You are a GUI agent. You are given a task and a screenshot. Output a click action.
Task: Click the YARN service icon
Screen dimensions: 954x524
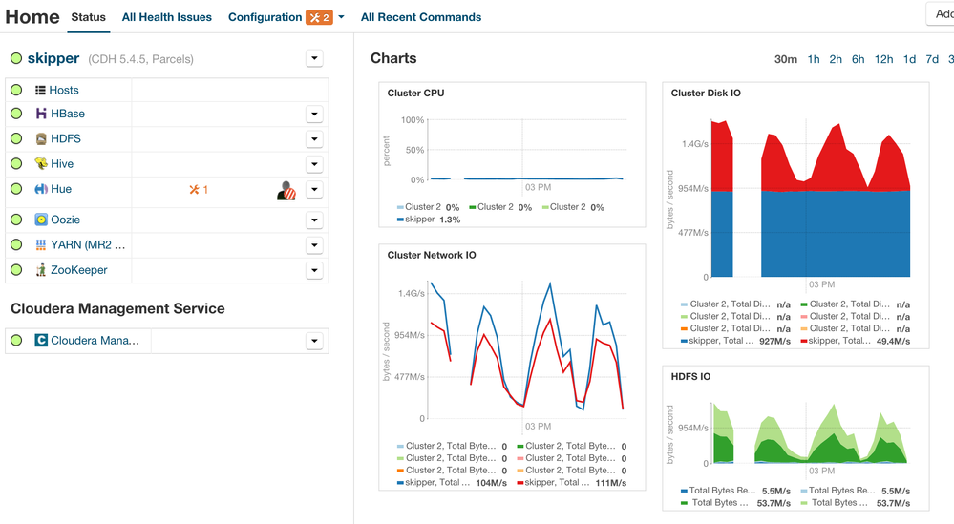pos(41,245)
